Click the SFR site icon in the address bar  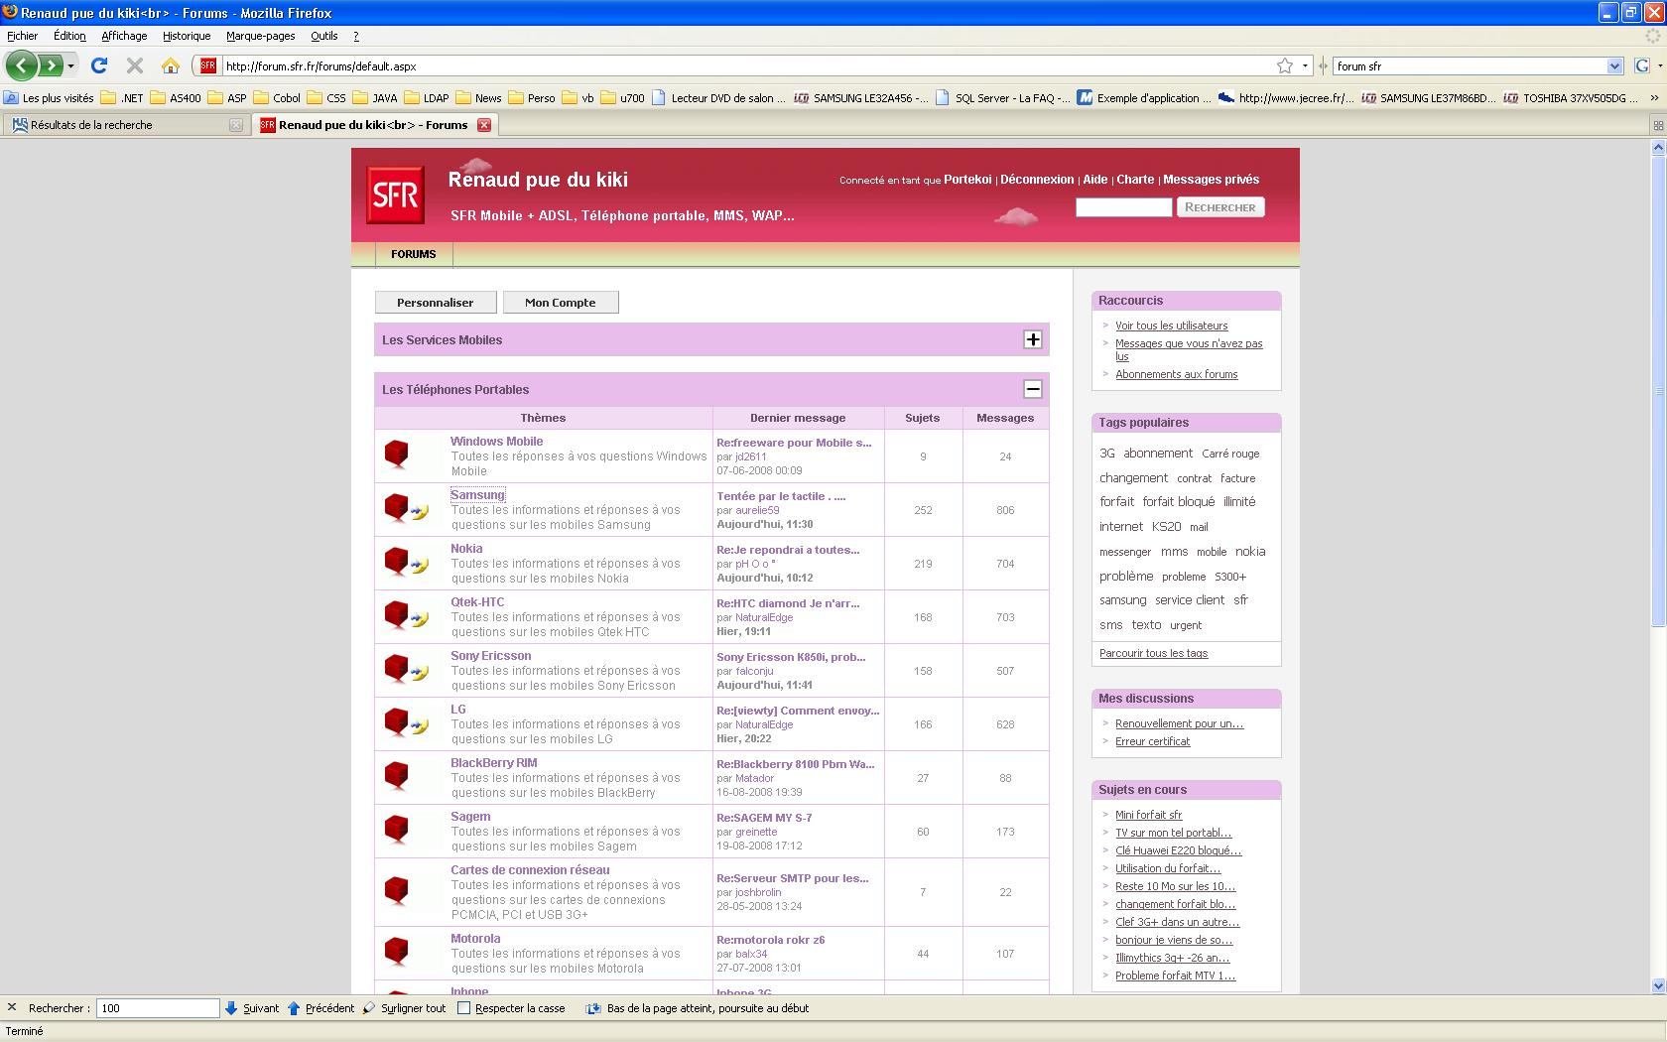[x=207, y=65]
